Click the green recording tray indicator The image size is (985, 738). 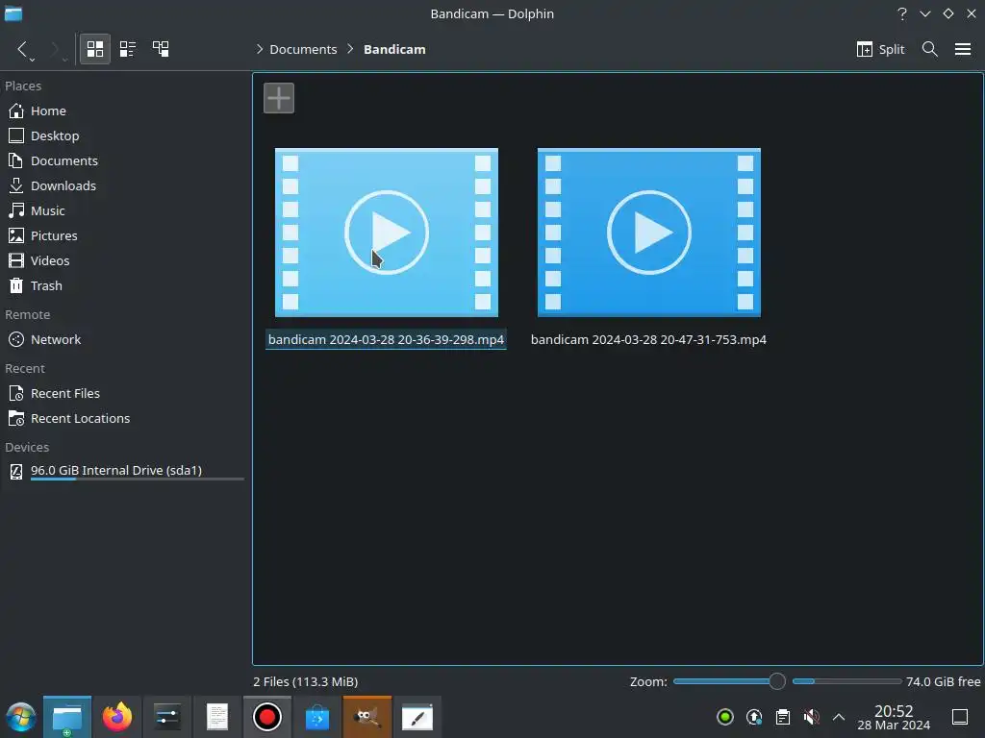pyautogui.click(x=725, y=717)
